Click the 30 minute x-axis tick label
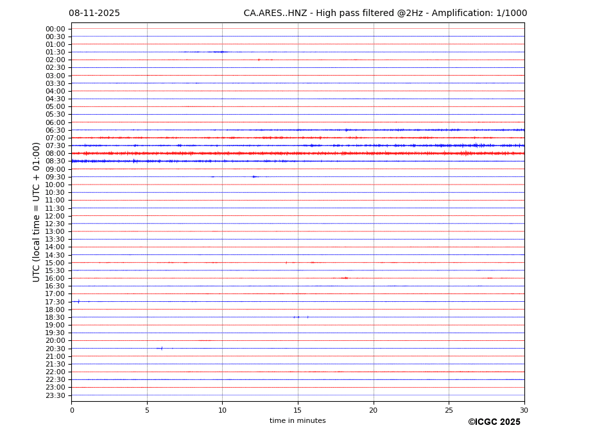This screenshot has width=595, height=446. click(x=524, y=410)
